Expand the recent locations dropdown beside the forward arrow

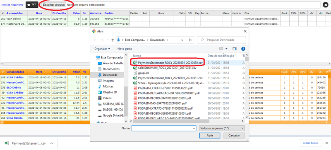click(108, 40)
